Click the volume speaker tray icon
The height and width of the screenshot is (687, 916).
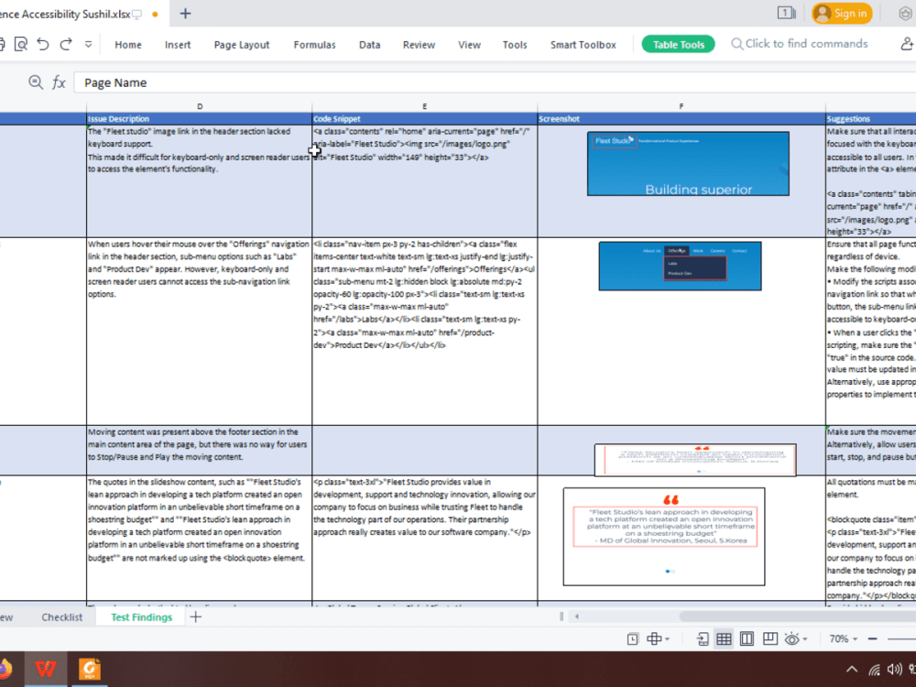(894, 670)
